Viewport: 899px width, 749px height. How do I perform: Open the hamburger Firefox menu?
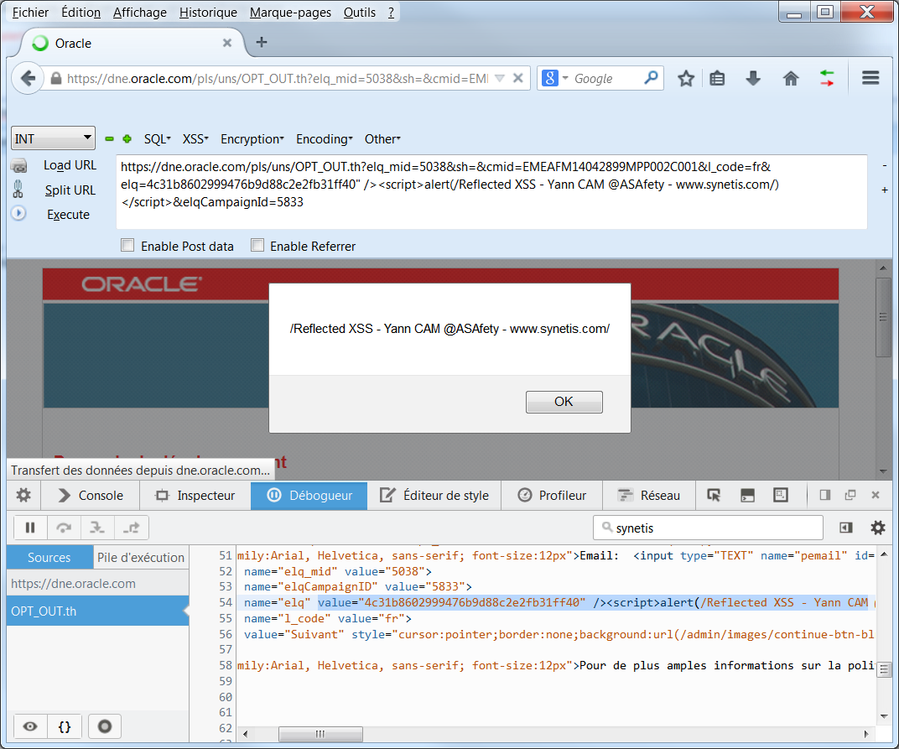tap(870, 78)
